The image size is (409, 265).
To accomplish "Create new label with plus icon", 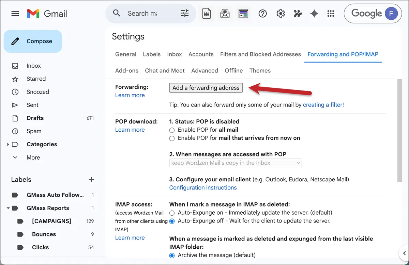I will [91, 179].
